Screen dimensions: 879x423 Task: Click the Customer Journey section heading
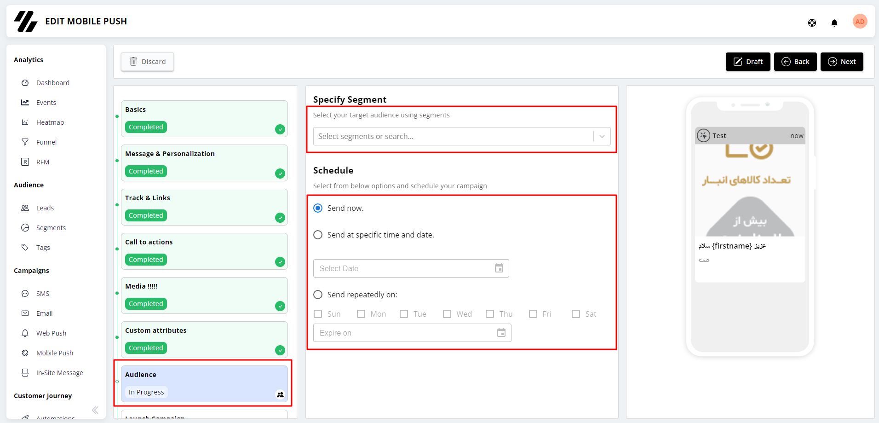point(43,396)
